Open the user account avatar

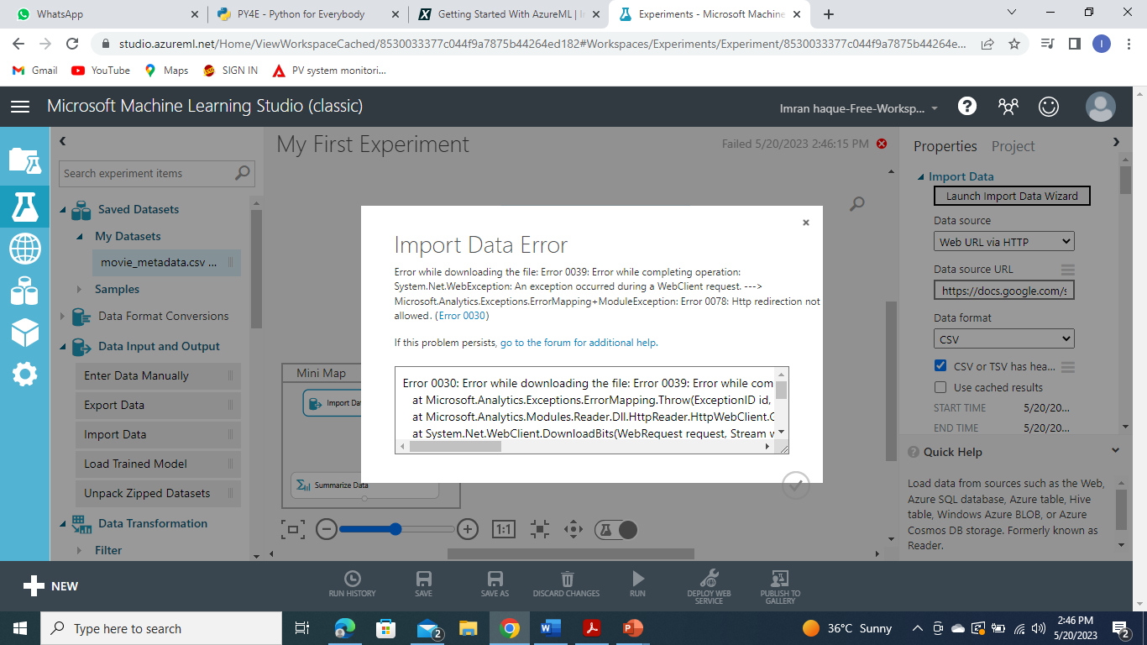click(x=1100, y=107)
